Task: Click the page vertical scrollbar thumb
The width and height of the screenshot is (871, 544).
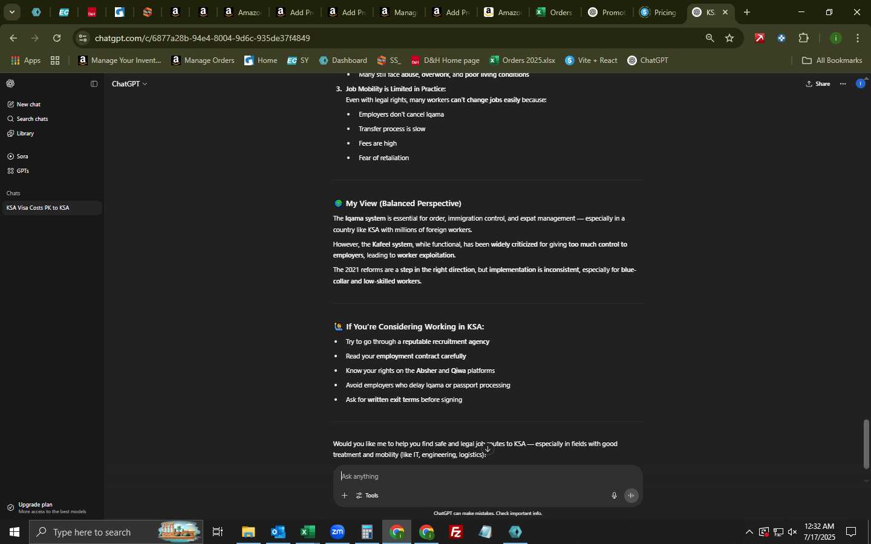Action: pyautogui.click(x=867, y=444)
